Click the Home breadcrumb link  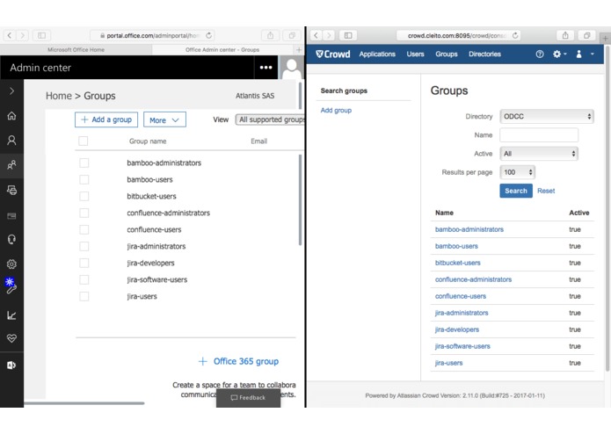click(x=59, y=96)
